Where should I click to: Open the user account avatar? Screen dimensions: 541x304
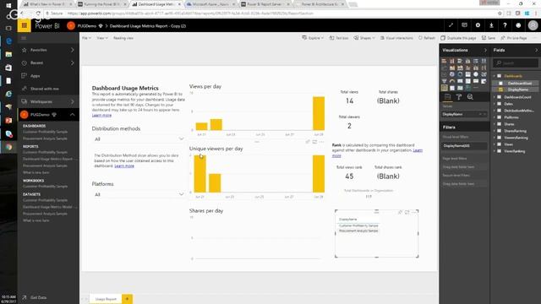[x=533, y=25]
